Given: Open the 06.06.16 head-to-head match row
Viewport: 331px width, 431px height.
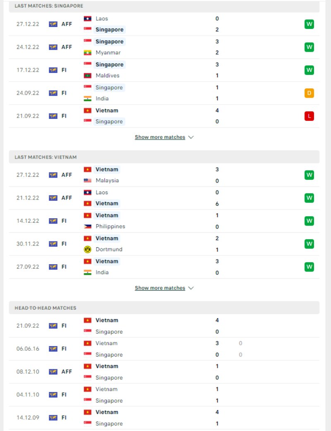Looking at the screenshot, I should point(164,349).
